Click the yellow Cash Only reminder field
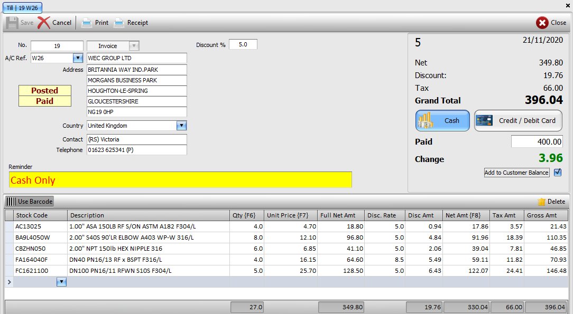This screenshot has height=314, width=573. pos(180,180)
